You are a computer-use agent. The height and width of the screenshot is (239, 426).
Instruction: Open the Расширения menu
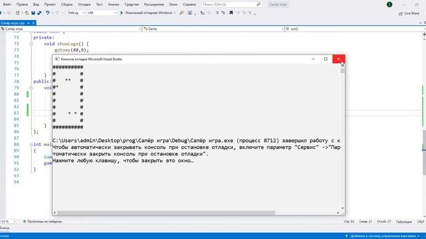pos(154,5)
